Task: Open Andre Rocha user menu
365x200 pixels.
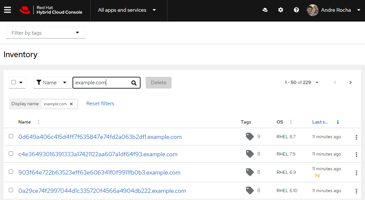Action: click(334, 10)
